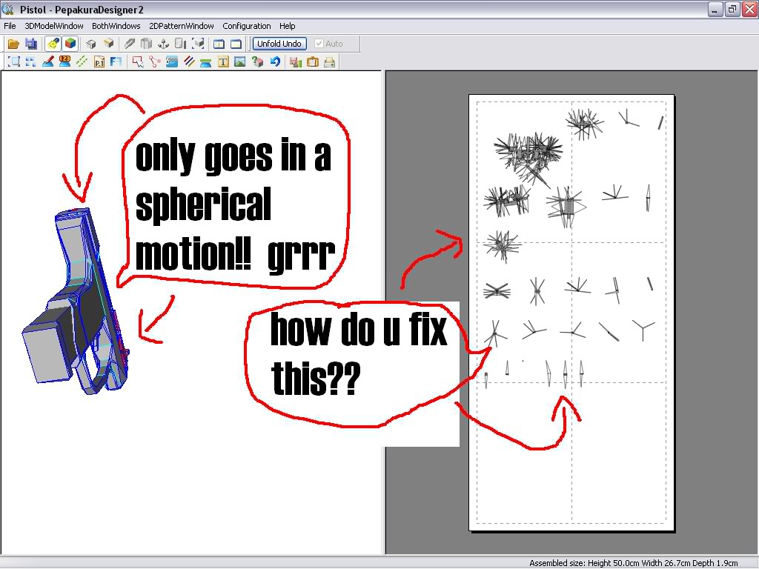This screenshot has width=759, height=569.
Task: Click the printer icon
Action: pos(330,62)
